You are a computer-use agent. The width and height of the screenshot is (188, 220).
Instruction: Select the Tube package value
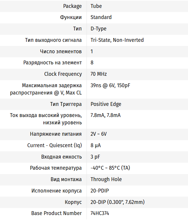pyautogui.click(x=96, y=6)
